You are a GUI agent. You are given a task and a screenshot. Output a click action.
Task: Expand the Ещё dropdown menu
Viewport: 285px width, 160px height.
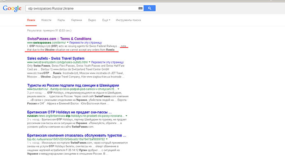pyautogui.click(x=106, y=20)
